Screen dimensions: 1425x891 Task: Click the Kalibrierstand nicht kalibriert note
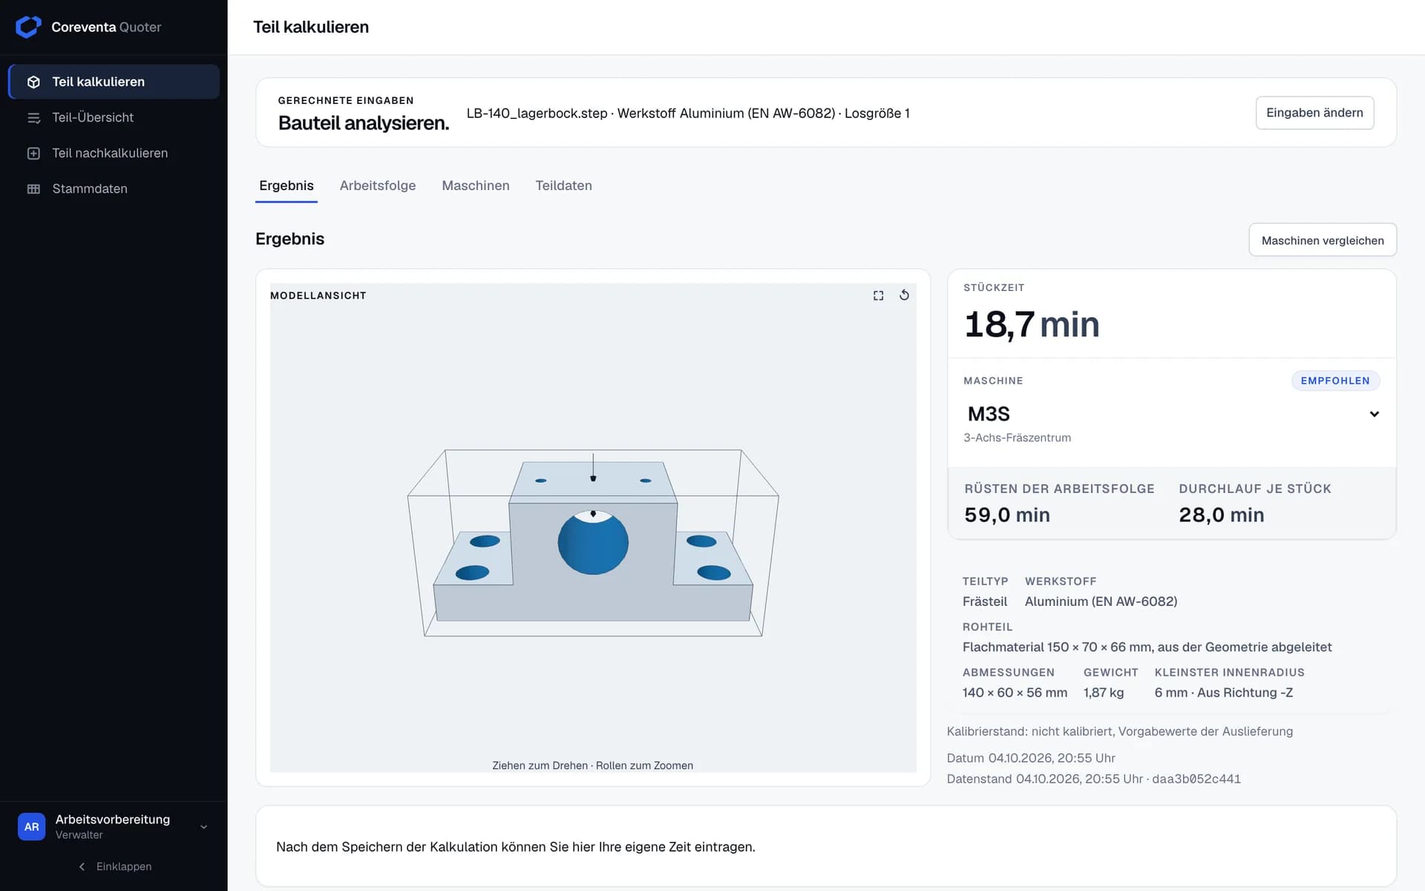1120,731
